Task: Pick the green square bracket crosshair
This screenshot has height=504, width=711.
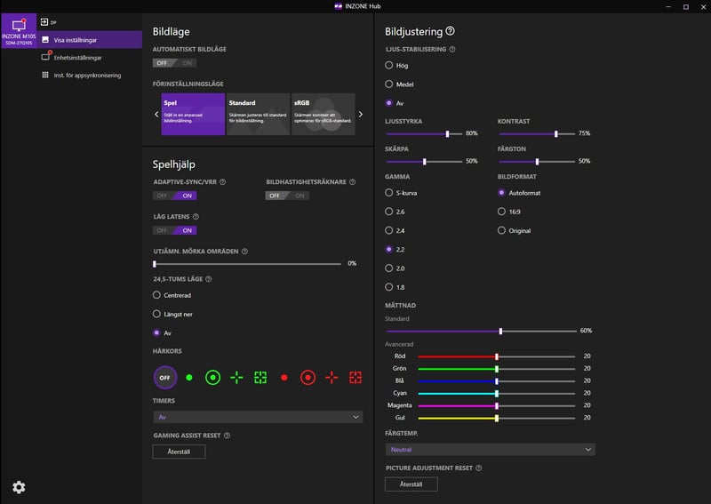Action: coord(260,378)
